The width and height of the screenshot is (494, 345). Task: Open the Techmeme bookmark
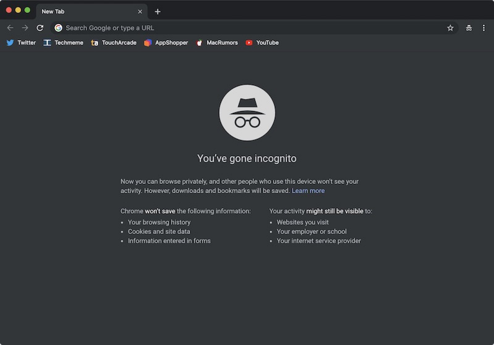pos(63,43)
